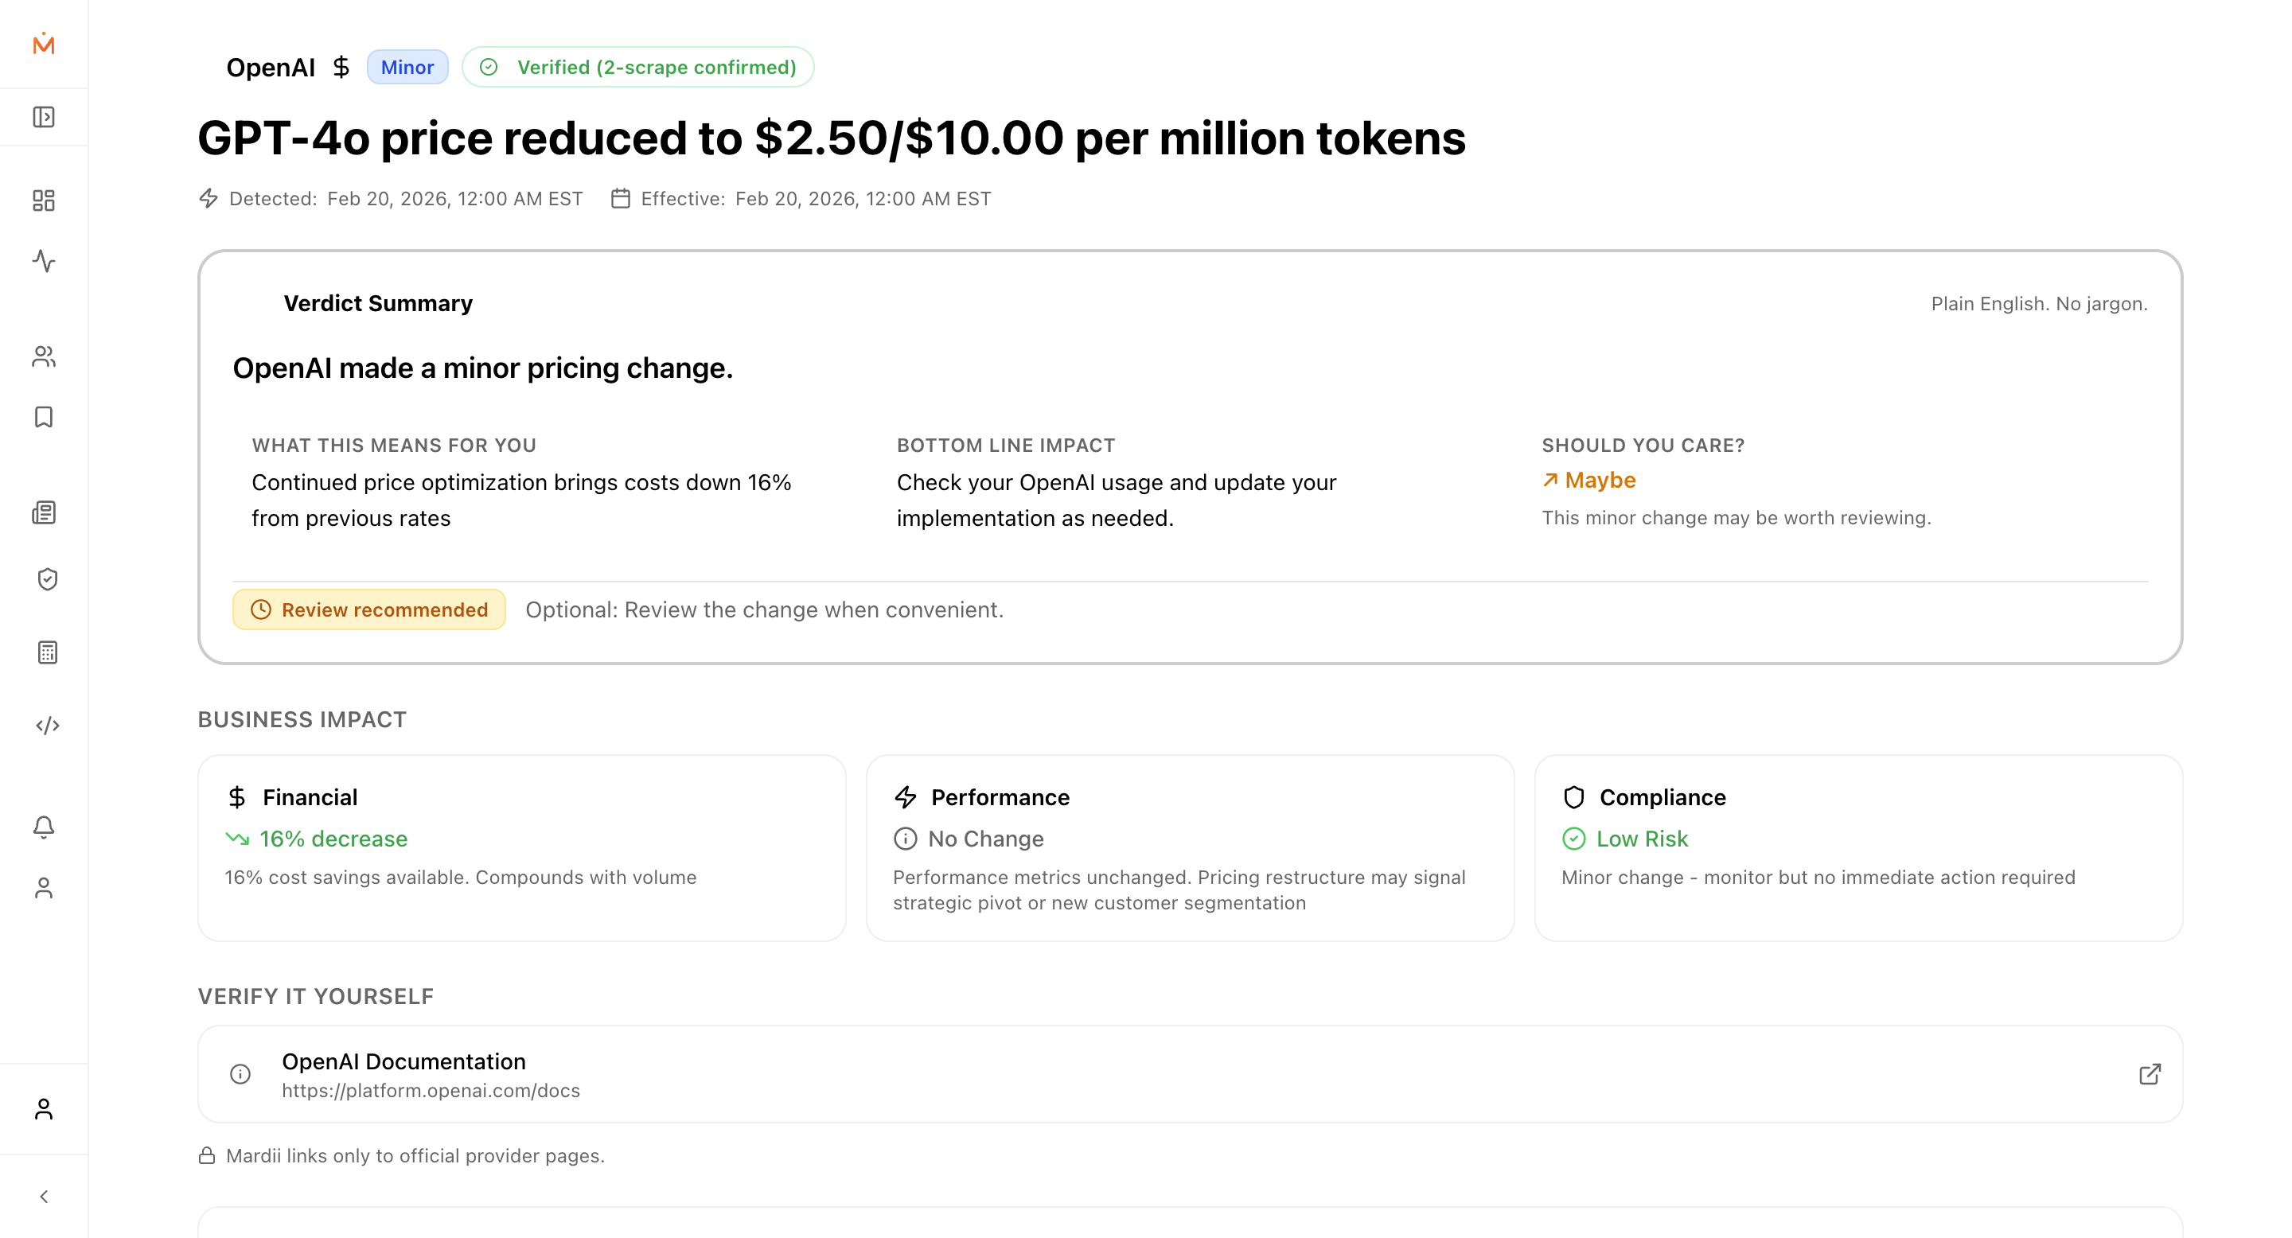Open the code brackets sidebar icon

(x=47, y=726)
